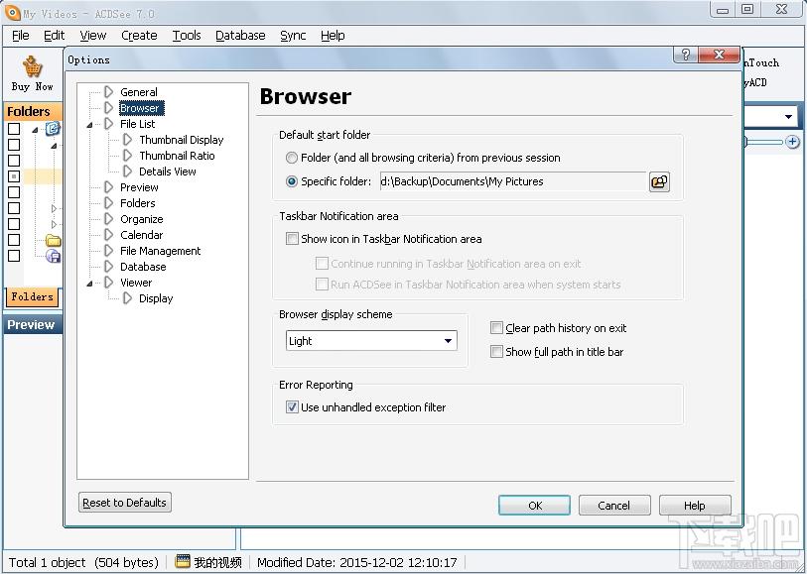
Task: Open the Tools menu
Action: coord(187,36)
